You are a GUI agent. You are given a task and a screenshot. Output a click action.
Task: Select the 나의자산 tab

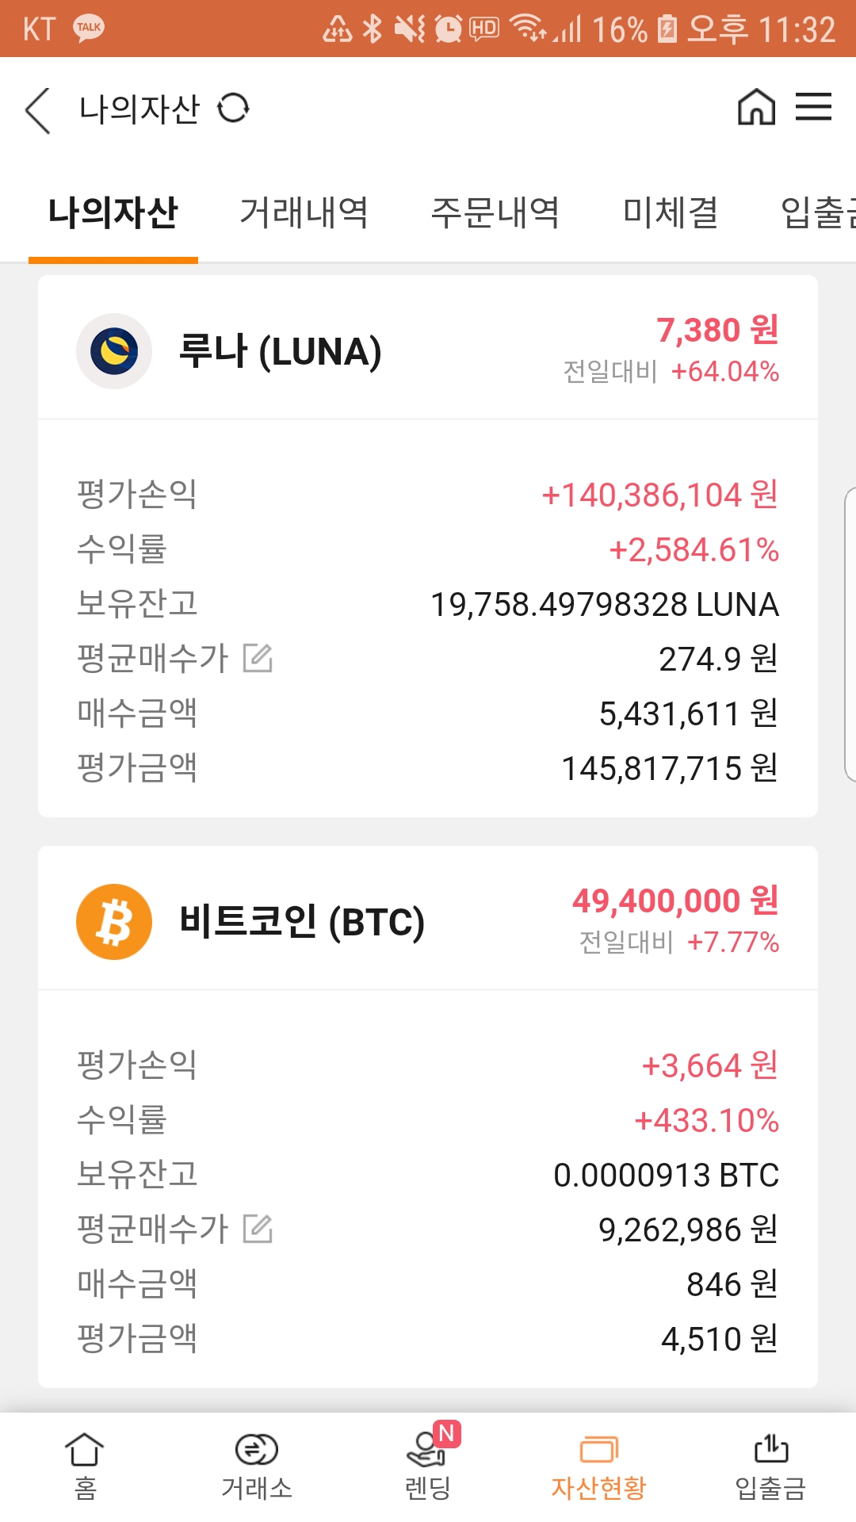113,212
